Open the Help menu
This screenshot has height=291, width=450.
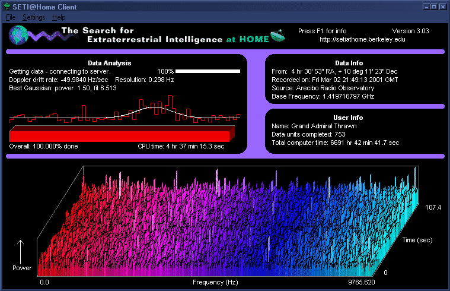(x=59, y=17)
